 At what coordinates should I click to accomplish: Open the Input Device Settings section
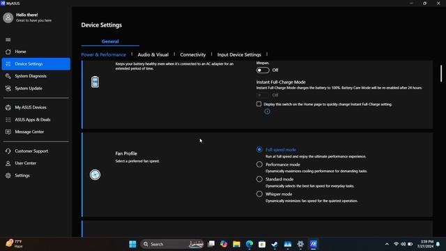click(239, 54)
